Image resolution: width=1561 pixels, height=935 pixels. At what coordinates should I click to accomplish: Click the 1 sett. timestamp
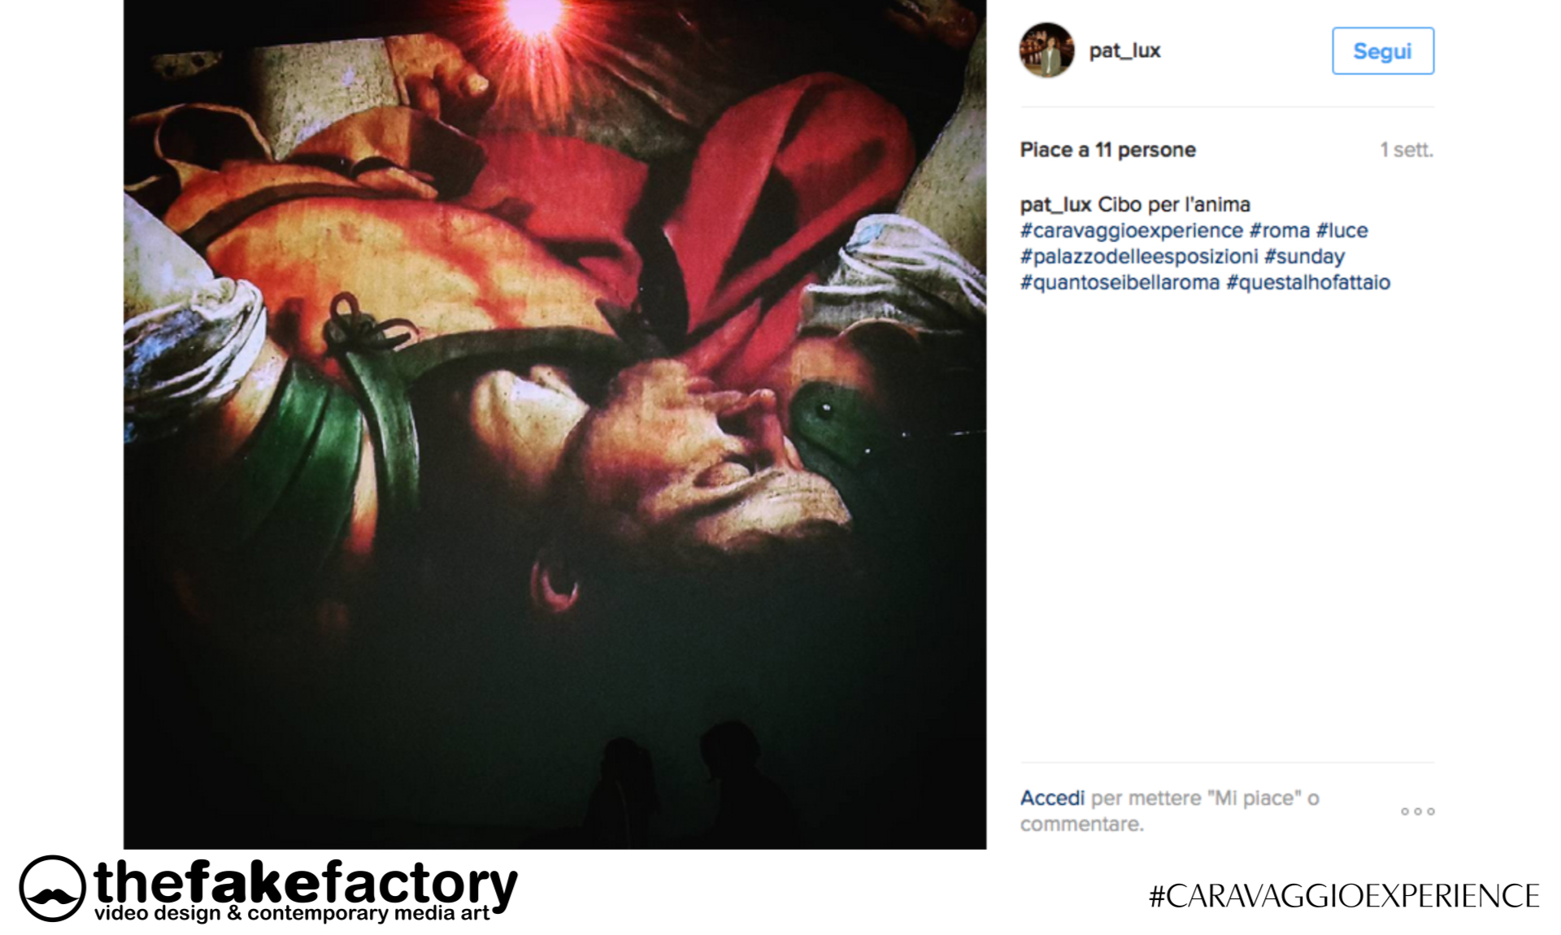[x=1406, y=150]
